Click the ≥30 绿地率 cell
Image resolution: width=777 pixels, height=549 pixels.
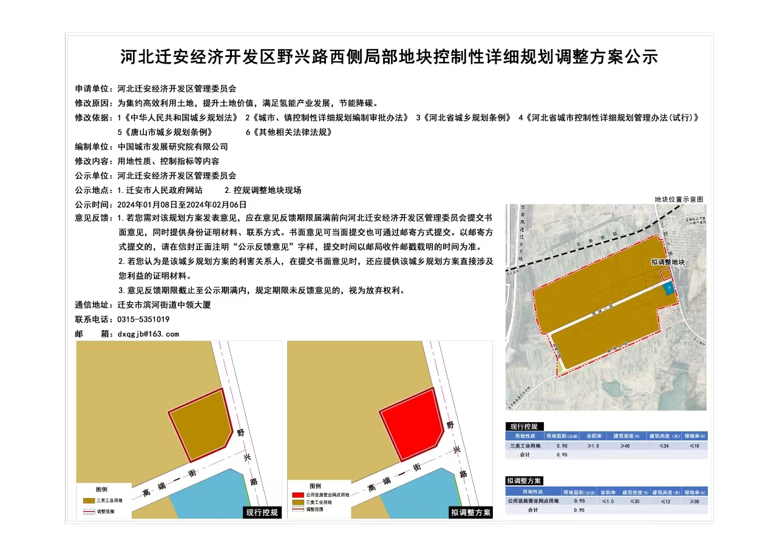coord(694,501)
